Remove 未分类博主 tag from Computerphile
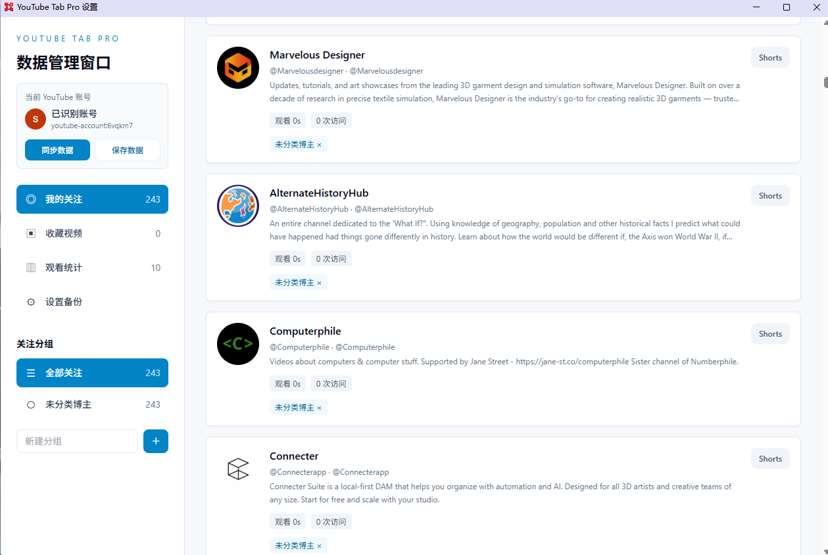This screenshot has width=828, height=555. 320,408
